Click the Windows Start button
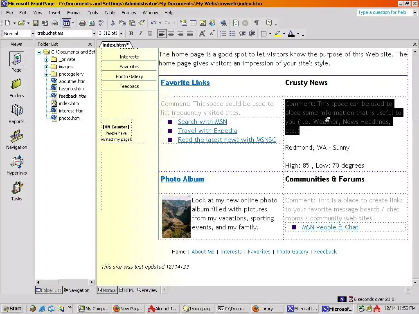This screenshot has height=314, width=419. [x=12, y=309]
